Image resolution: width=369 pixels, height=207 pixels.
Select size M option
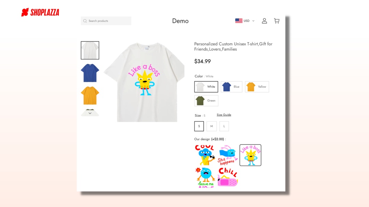[211, 126]
